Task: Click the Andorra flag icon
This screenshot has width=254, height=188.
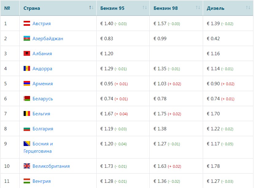Action: 27,68
